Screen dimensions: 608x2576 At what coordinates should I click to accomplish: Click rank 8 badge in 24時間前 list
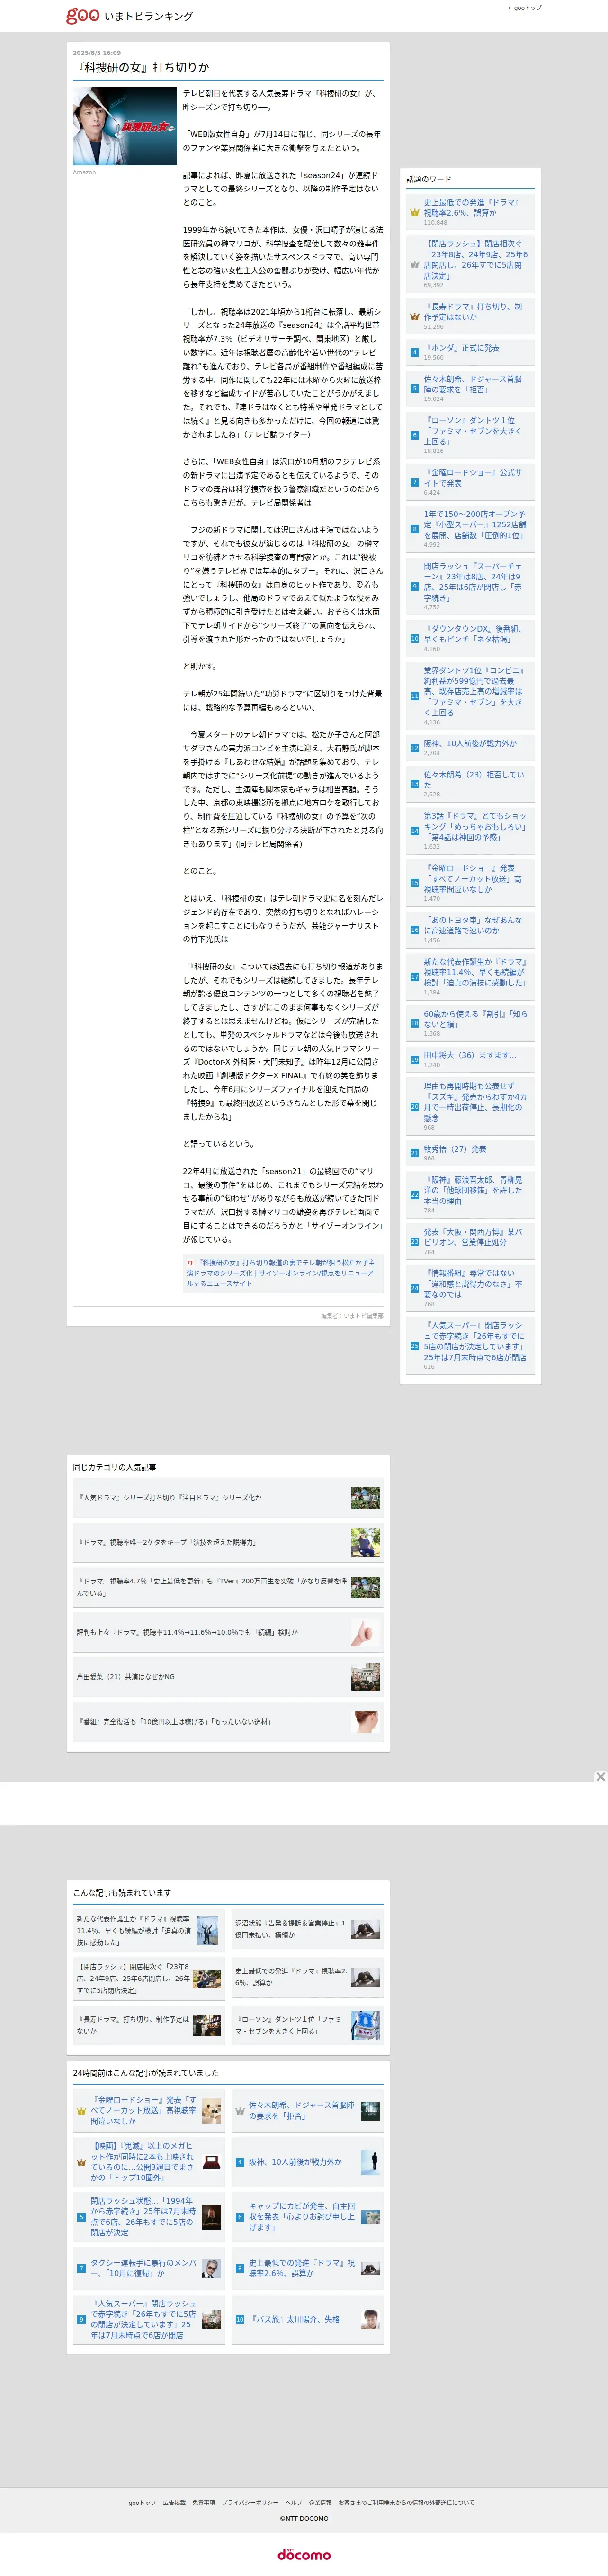click(x=240, y=2268)
